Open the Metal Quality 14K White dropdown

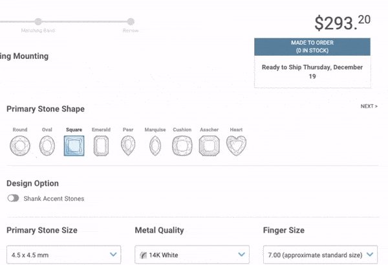coord(192,255)
